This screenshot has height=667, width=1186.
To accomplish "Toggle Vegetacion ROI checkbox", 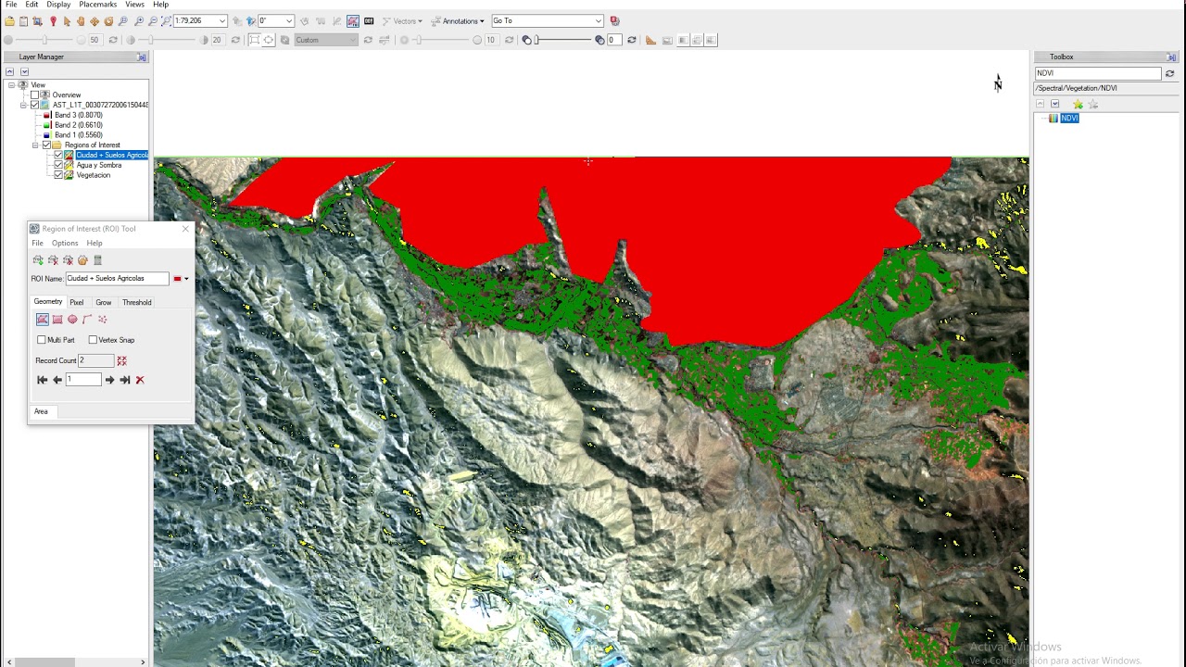I will (58, 175).
